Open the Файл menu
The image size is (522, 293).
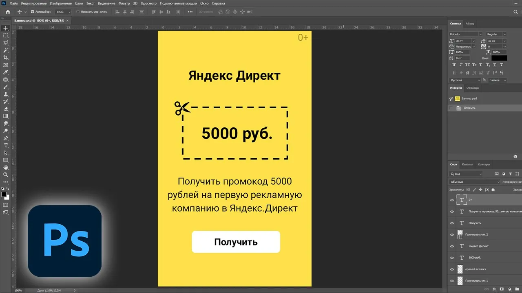[x=13, y=3]
